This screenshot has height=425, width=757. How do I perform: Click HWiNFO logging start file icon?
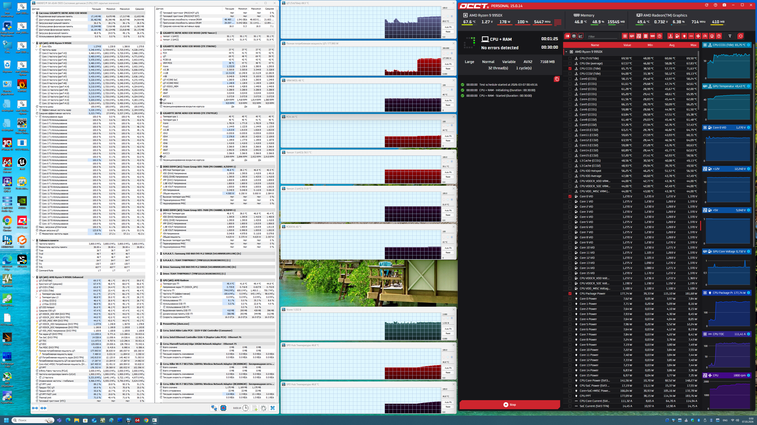[255, 408]
